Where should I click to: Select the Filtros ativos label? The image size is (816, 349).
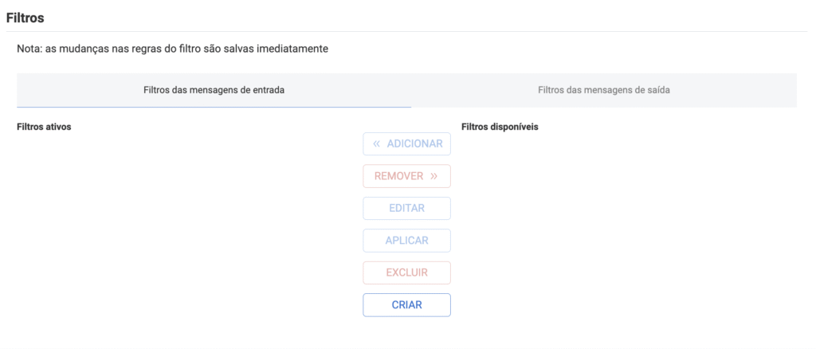pyautogui.click(x=44, y=127)
